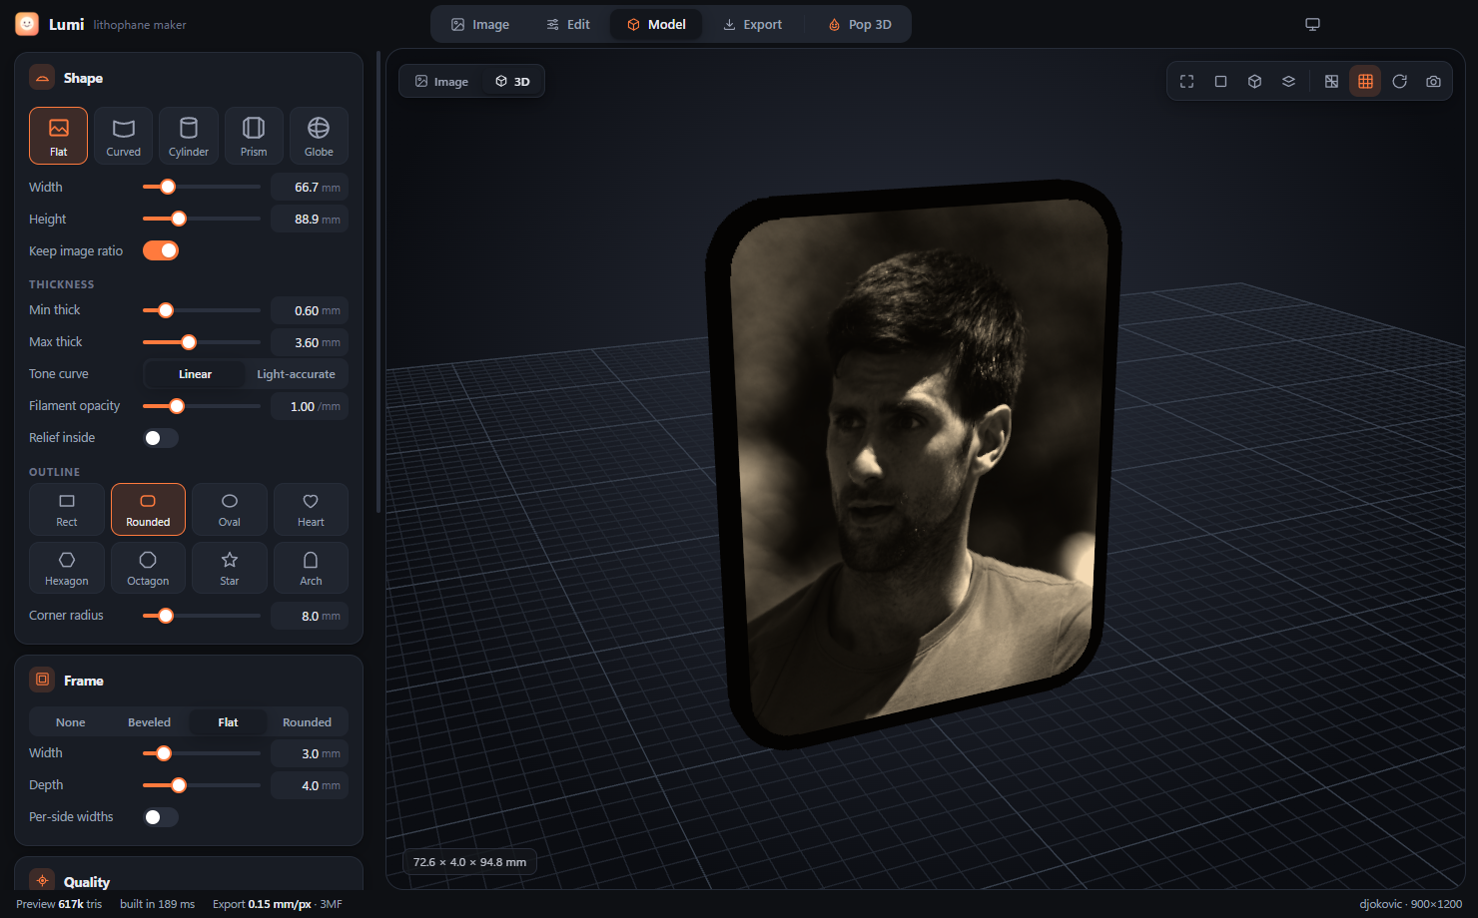
Task: Click the fit-to-view frame icon
Action: (1187, 82)
